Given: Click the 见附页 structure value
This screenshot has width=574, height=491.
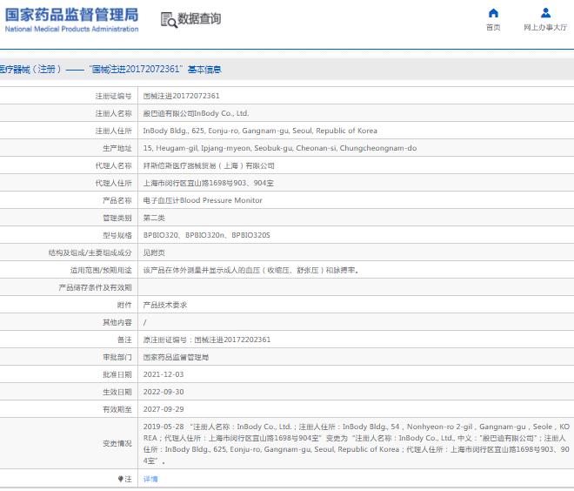Looking at the screenshot, I should 154,252.
